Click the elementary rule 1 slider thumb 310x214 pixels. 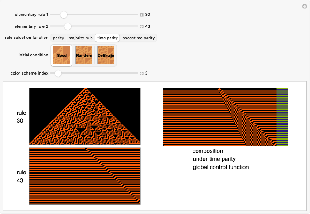[x=64, y=15]
